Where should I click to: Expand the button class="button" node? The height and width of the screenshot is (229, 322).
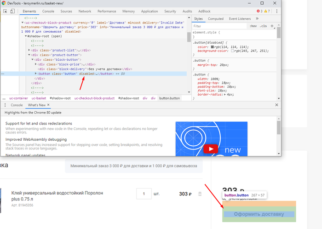pos(36,74)
